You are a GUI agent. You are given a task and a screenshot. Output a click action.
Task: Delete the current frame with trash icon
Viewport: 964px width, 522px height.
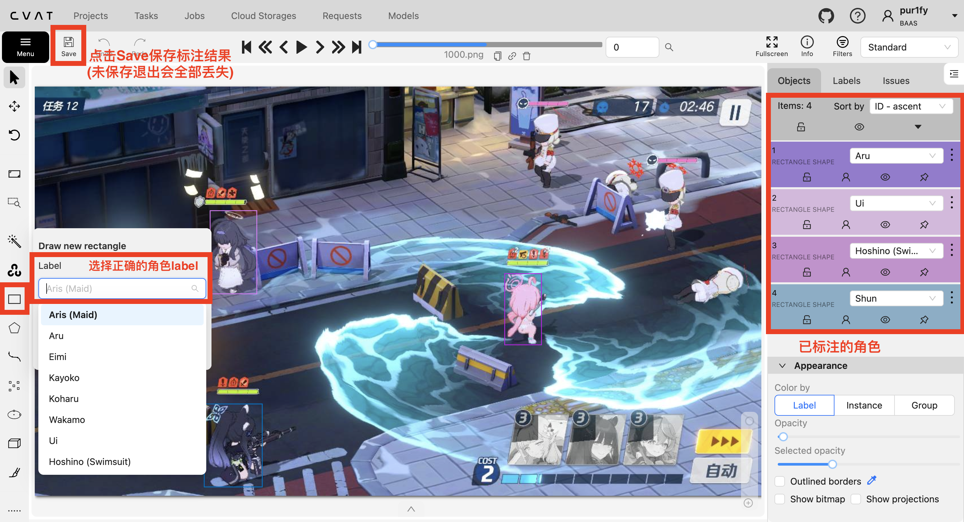[527, 56]
